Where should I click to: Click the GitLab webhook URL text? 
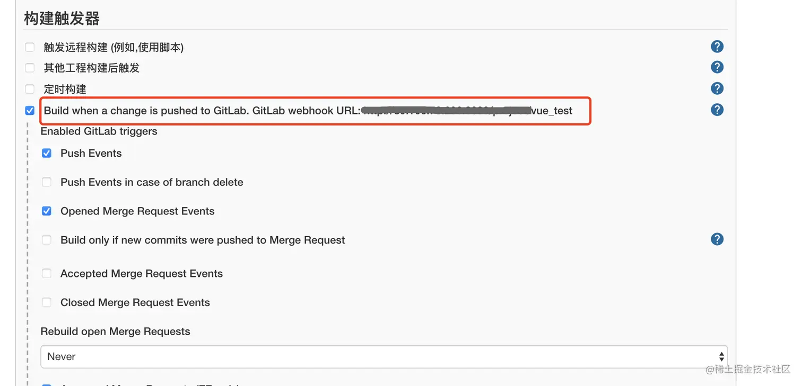466,111
